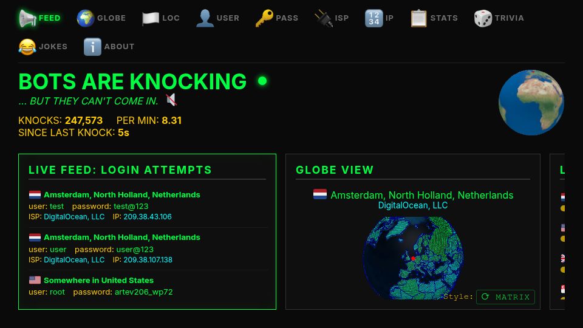Click Amsterdam location text in Globe View
Screen dimensions: 583x328
[x=422, y=195]
